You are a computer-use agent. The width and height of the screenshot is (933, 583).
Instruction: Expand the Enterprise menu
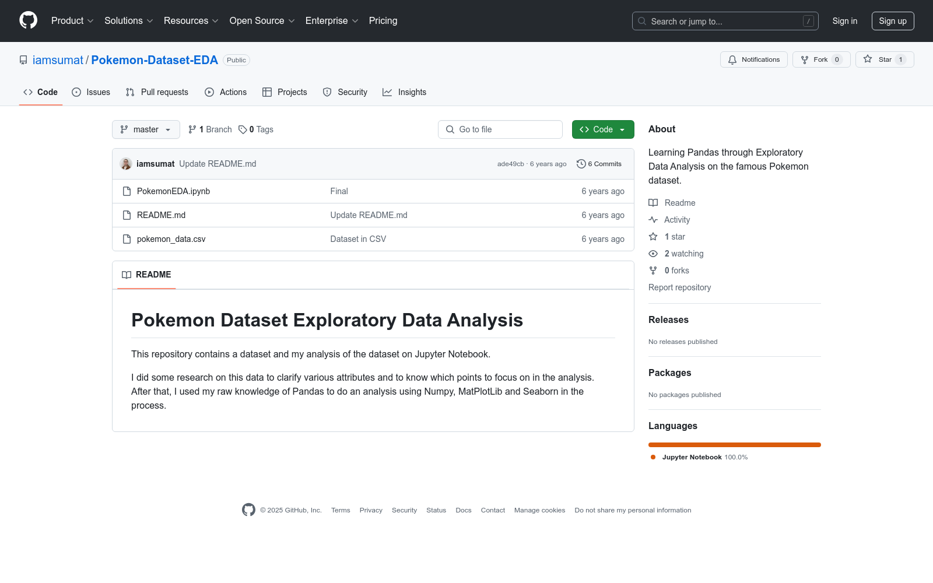point(332,21)
